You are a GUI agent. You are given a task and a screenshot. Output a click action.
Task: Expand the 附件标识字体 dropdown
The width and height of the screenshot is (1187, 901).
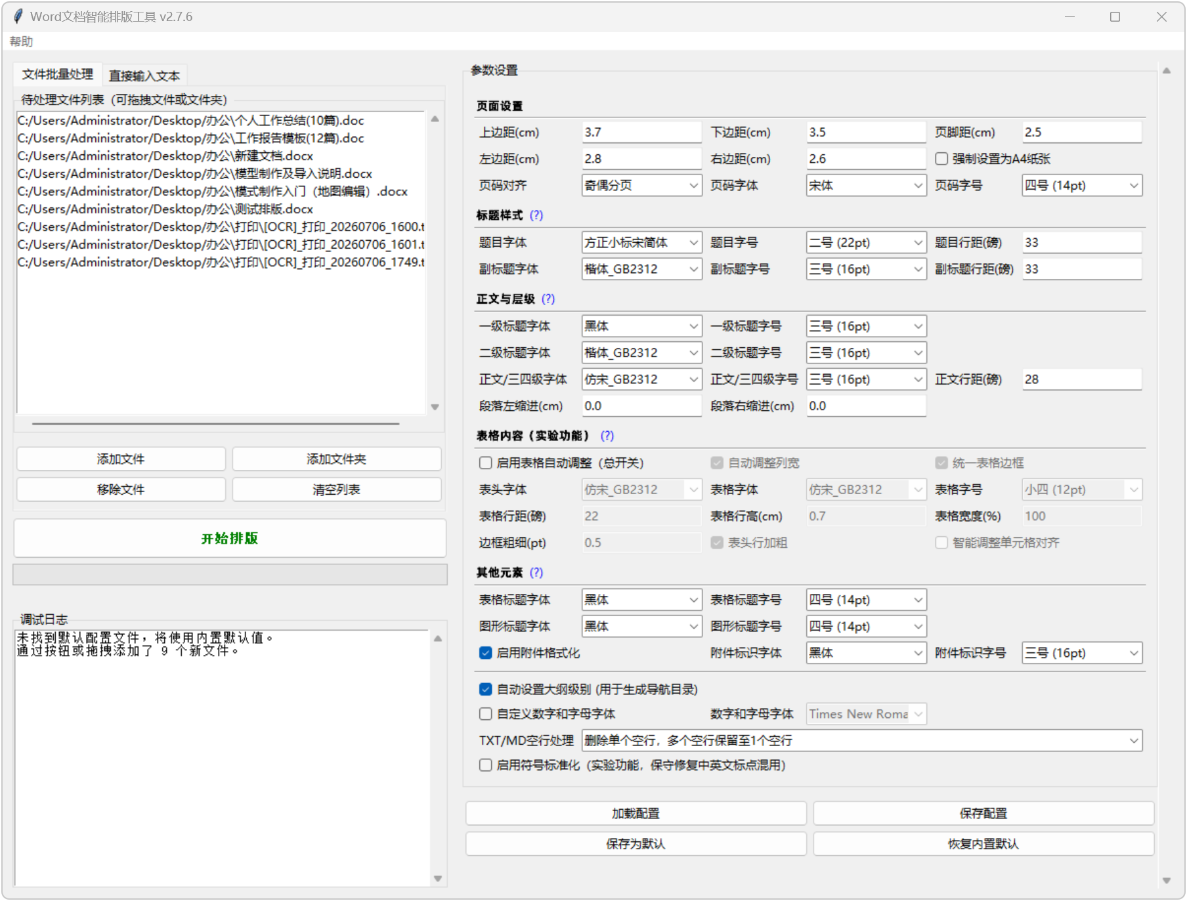866,653
